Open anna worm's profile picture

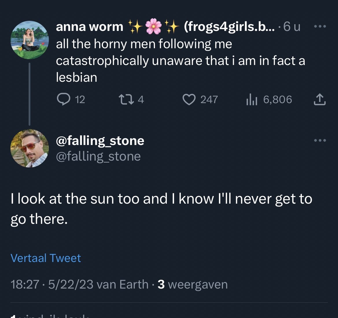pos(29,40)
